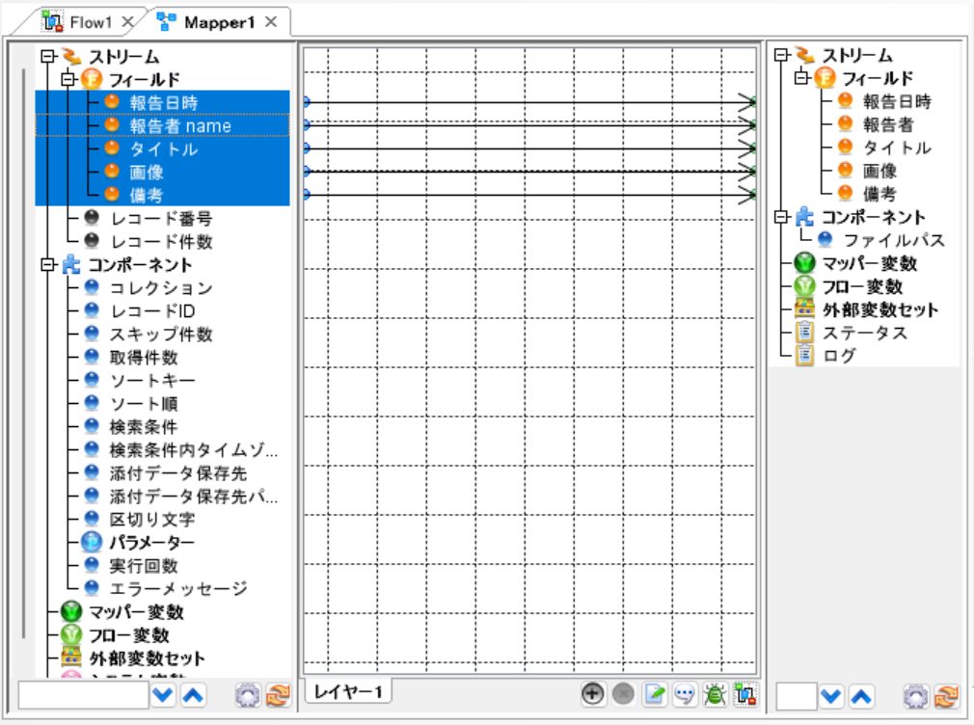Click the add (+) icon under the canvas

point(592,694)
